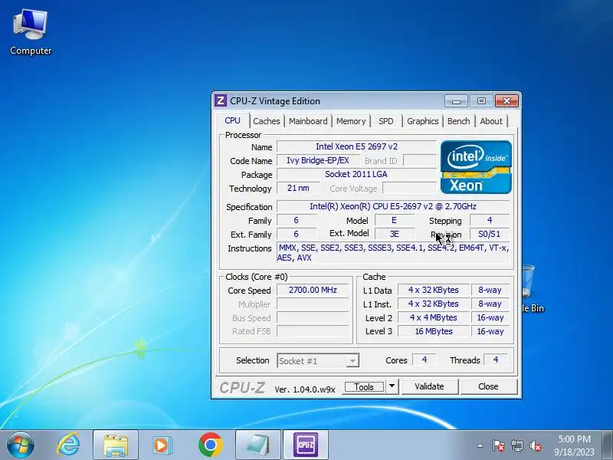Open Windows Explorer folder in taskbar

(x=116, y=445)
